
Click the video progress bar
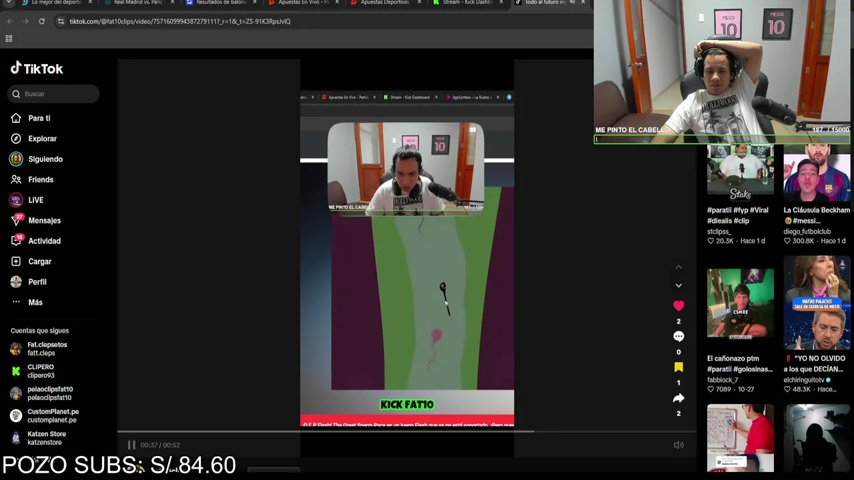pyautogui.click(x=406, y=431)
